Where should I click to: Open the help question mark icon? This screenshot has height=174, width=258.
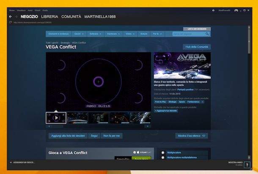(247, 165)
